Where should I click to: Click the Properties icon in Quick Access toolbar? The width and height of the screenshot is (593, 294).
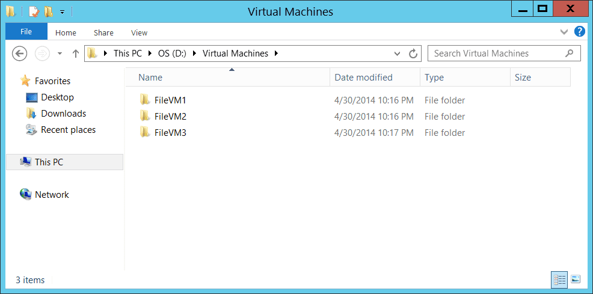(34, 11)
